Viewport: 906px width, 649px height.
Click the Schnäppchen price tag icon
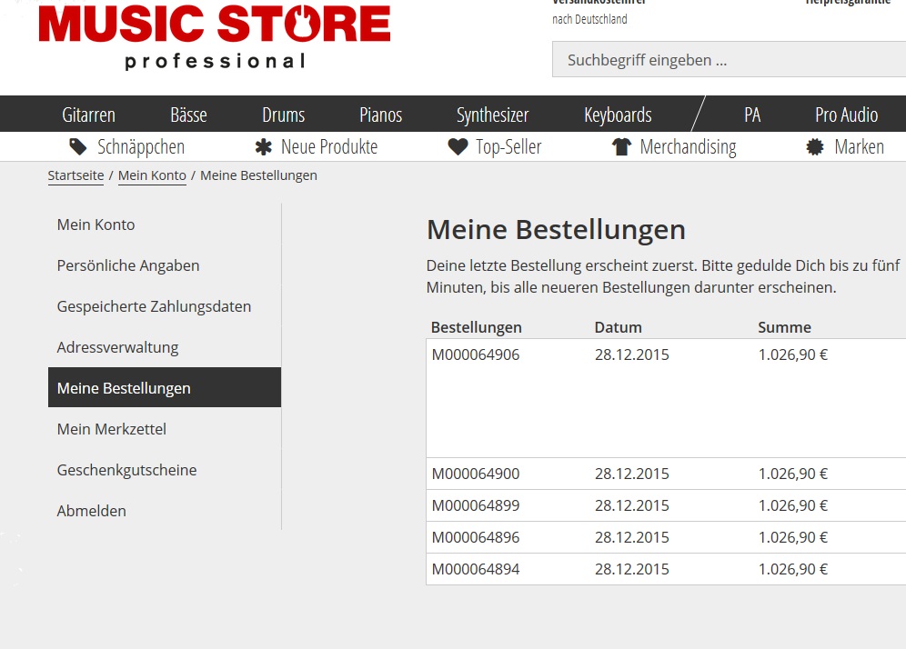[x=79, y=147]
